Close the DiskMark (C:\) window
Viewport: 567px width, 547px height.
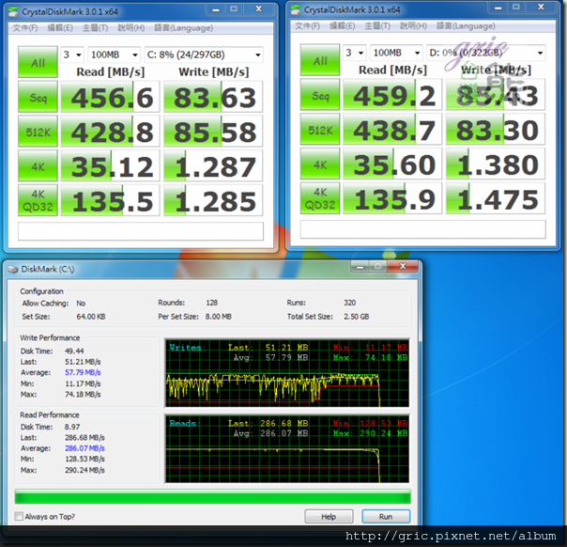coord(403,266)
